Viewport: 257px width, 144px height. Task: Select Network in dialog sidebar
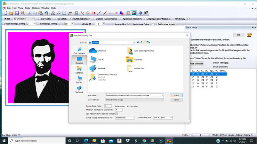(x=79, y=90)
